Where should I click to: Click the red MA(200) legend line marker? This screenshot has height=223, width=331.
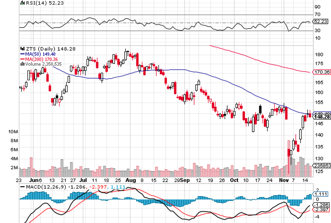(x=22, y=59)
